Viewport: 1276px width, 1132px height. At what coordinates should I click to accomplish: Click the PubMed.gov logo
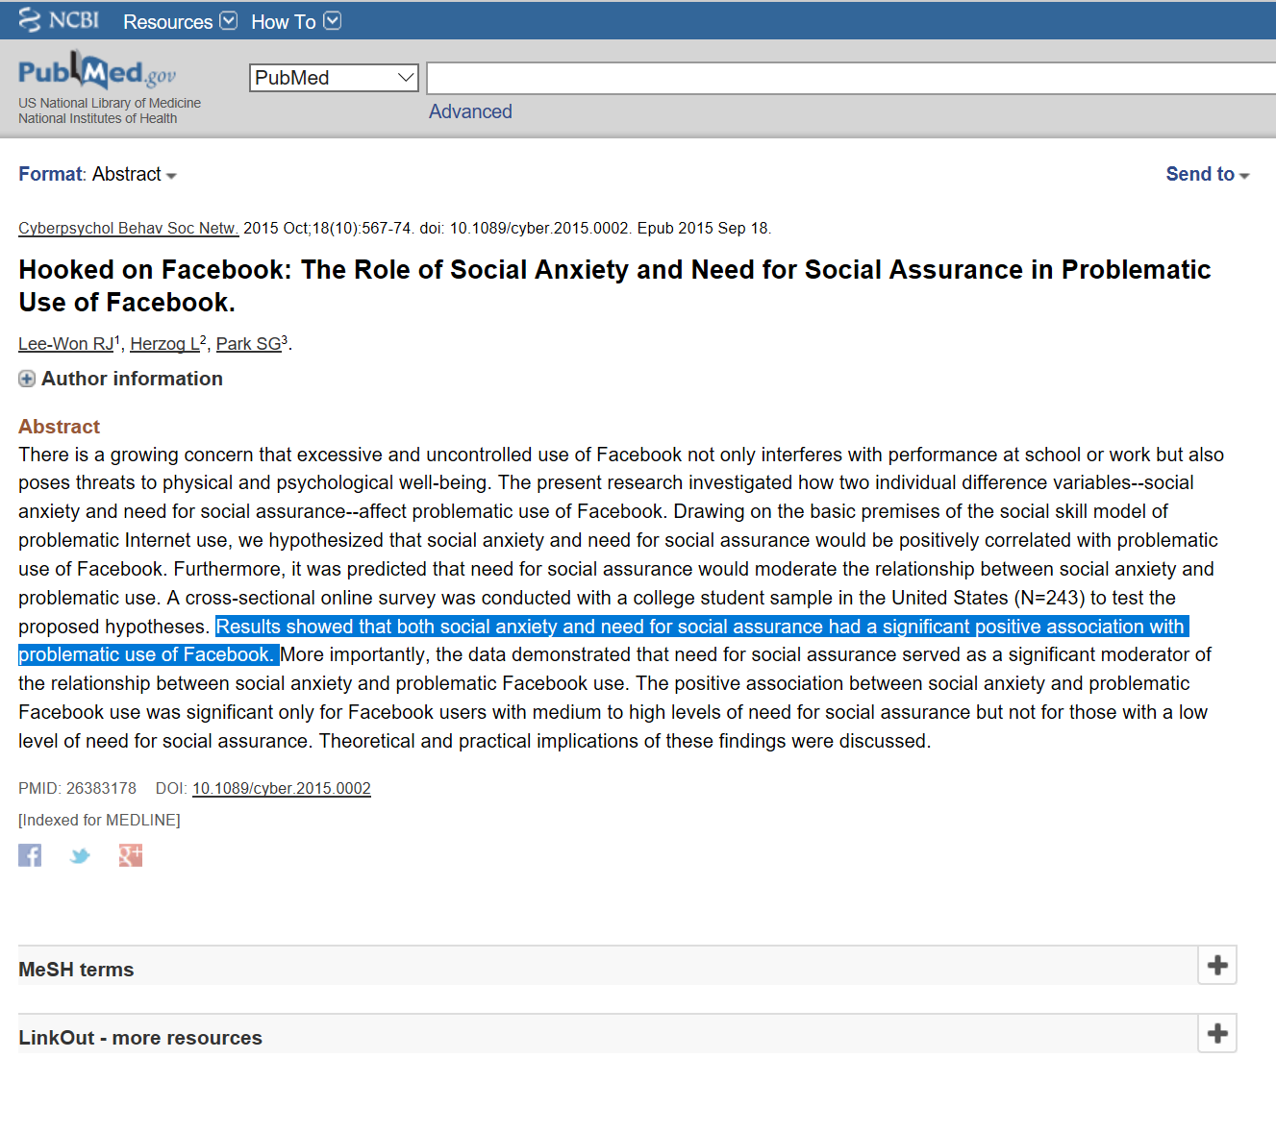(x=96, y=73)
